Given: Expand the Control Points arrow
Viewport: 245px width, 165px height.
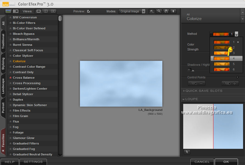Looking at the screenshot, I should click(x=237, y=77).
